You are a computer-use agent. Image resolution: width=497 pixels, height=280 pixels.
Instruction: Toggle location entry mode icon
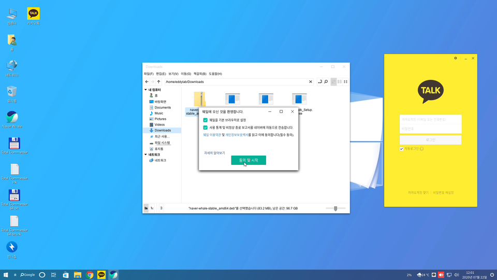320,81
